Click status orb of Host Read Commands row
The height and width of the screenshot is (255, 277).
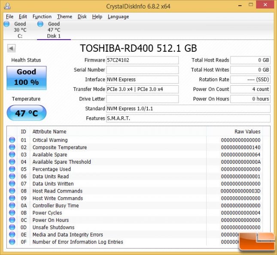coord(12,191)
